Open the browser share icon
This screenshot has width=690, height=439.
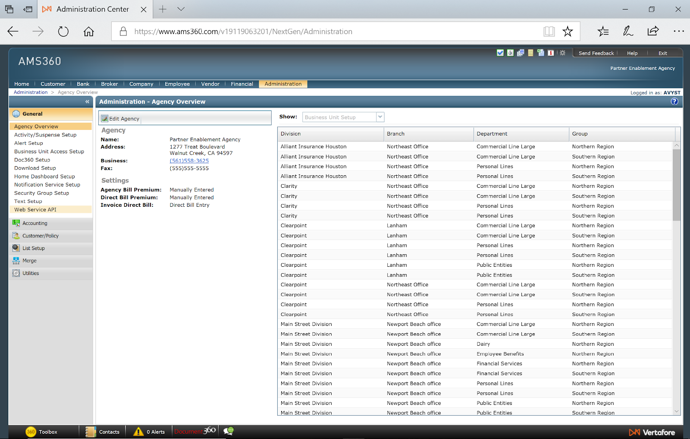point(653,31)
